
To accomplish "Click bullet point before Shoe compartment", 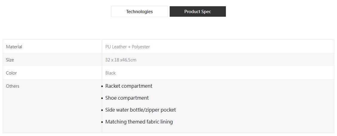I will (x=102, y=98).
